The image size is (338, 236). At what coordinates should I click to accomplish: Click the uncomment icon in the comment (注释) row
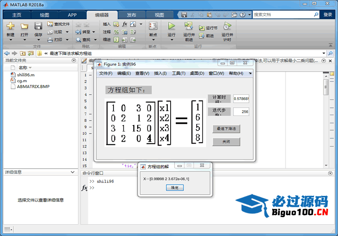125,32
